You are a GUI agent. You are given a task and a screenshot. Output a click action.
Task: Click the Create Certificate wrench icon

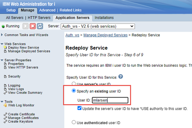point(5,114)
